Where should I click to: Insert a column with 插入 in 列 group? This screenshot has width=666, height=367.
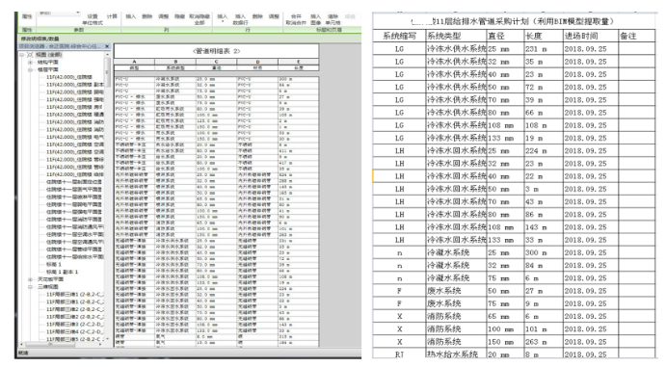click(130, 16)
